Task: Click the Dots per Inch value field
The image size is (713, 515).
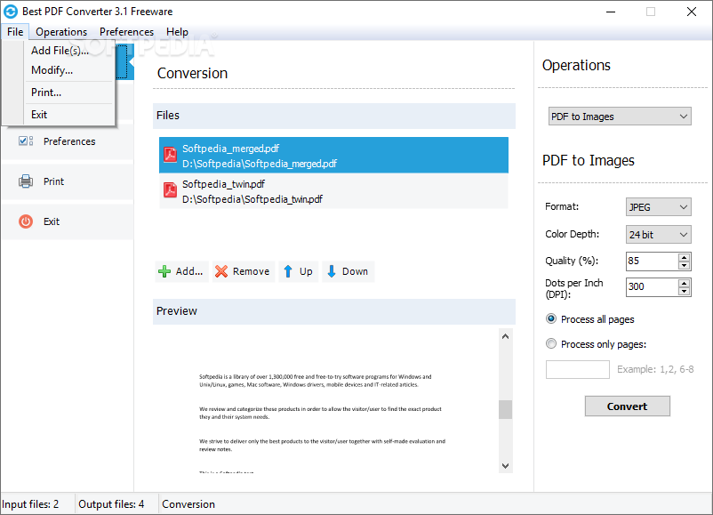Action: (653, 287)
